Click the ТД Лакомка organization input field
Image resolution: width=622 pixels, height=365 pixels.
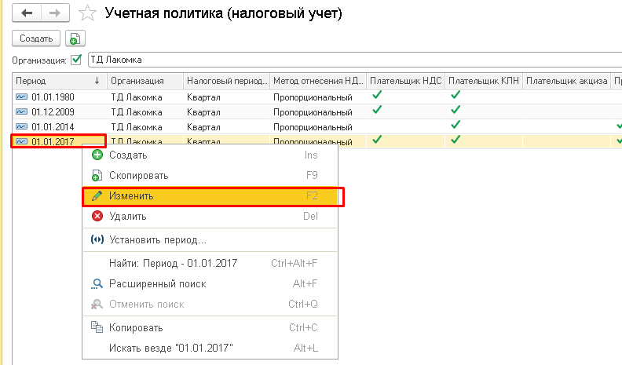(353, 60)
